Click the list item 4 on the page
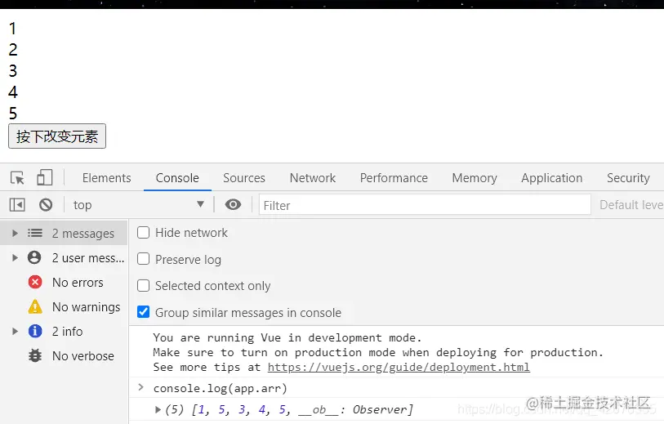Viewport: 664px width, 424px height. coord(13,92)
